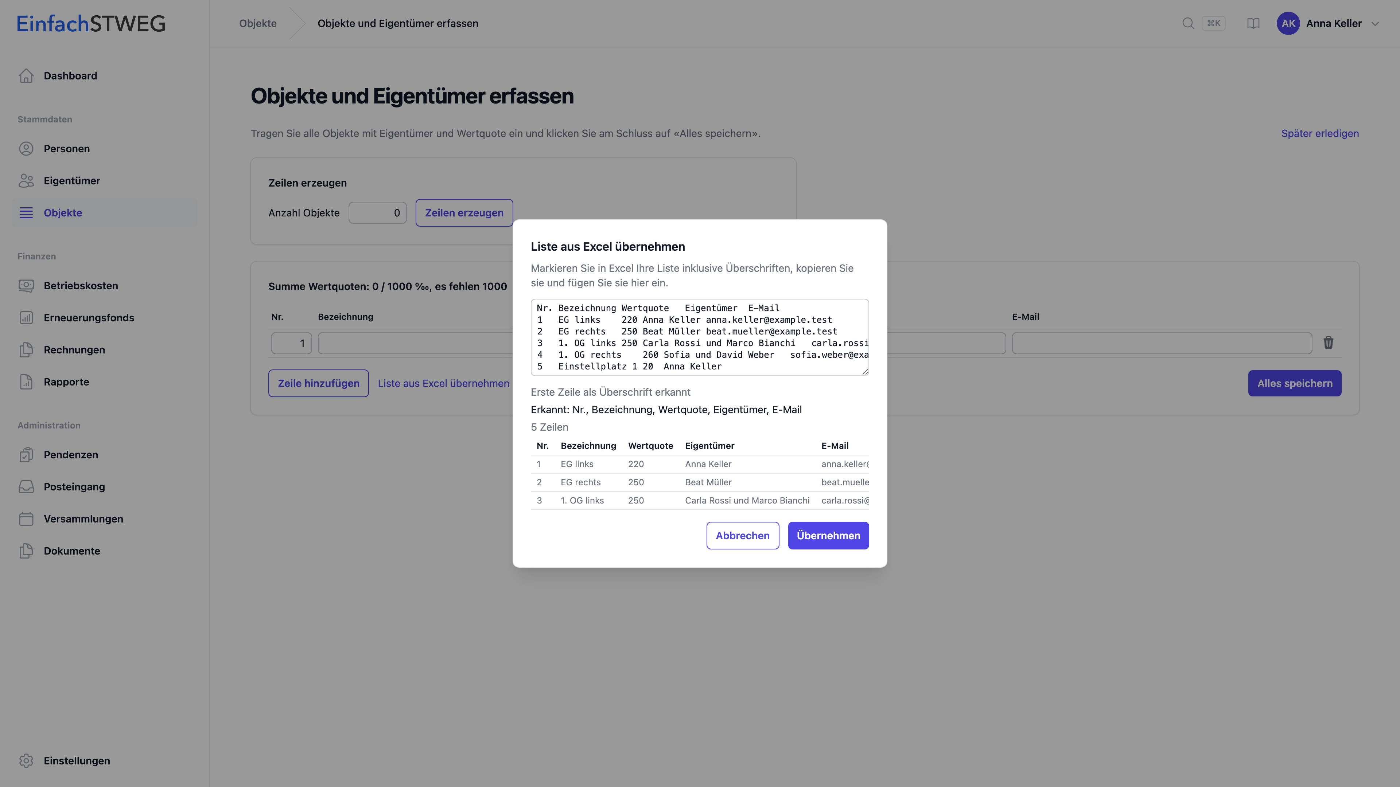Click the Personen person icon
Image resolution: width=1400 pixels, height=787 pixels.
coord(26,149)
